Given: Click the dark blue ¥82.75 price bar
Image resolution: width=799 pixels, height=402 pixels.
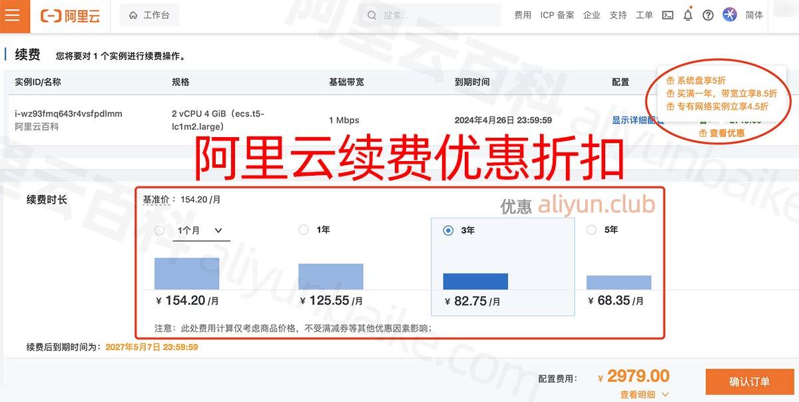Looking at the screenshot, I should click(475, 282).
